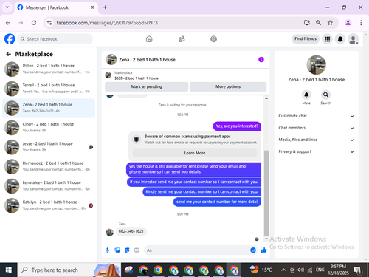Show hidden system tray icons
Image resolution: width=369 pixels, height=277 pixels.
coord(283,270)
